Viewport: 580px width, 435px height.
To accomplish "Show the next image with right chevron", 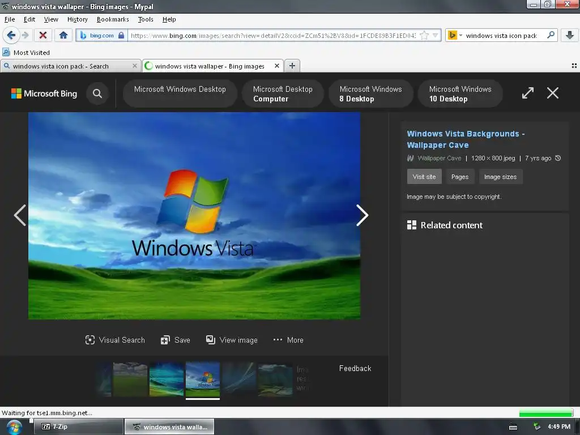I will point(362,215).
